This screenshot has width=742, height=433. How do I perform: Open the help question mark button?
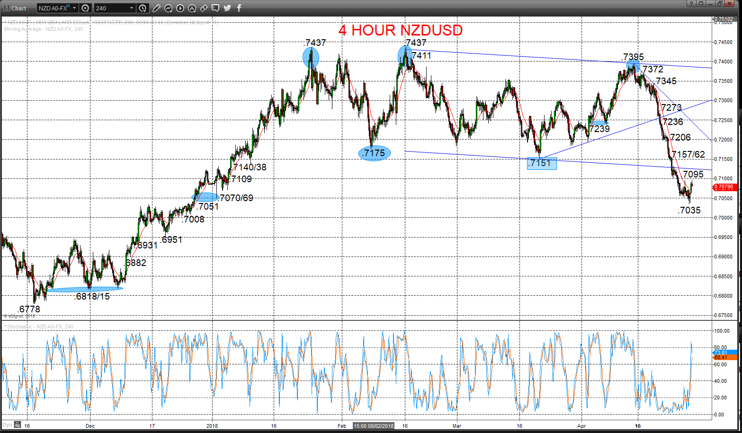pyautogui.click(x=692, y=4)
